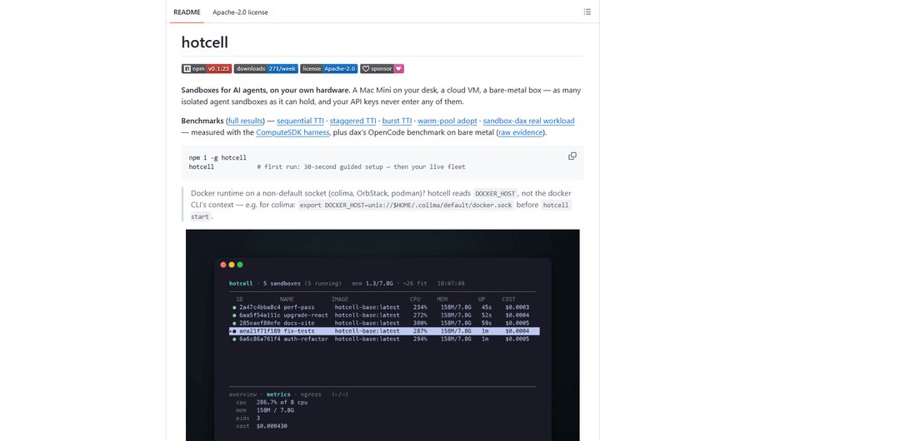This screenshot has height=441, width=900.
Task: Click the green dot in terminal image
Action: click(240, 265)
